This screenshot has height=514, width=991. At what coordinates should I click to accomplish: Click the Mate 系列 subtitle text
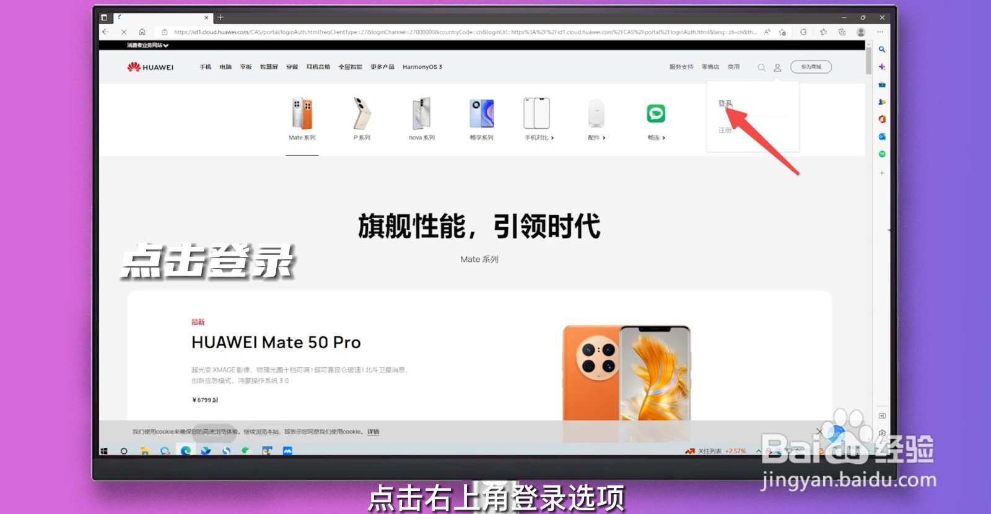click(x=479, y=259)
